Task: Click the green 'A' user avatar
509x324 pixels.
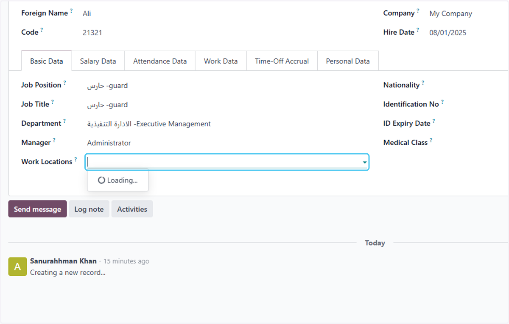Action: pos(17,267)
